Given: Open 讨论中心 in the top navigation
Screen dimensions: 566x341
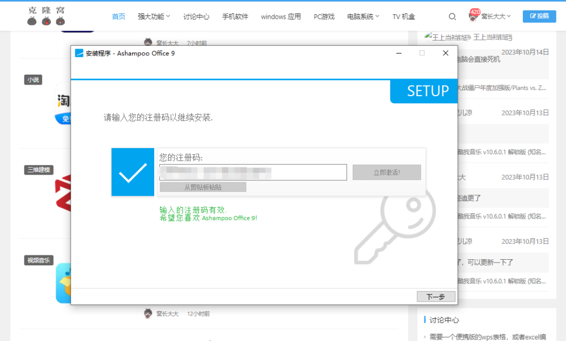Looking at the screenshot, I should click(x=196, y=17).
